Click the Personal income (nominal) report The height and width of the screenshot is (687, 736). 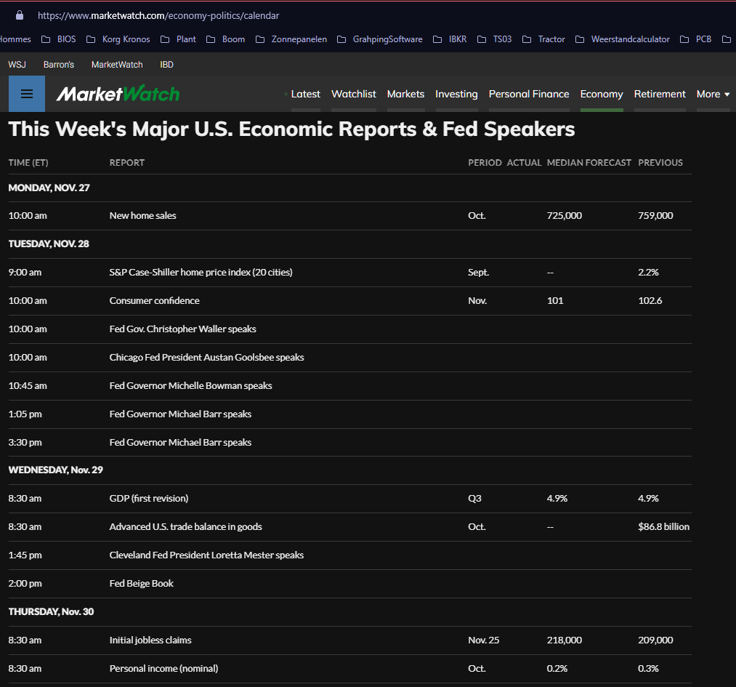coord(163,668)
